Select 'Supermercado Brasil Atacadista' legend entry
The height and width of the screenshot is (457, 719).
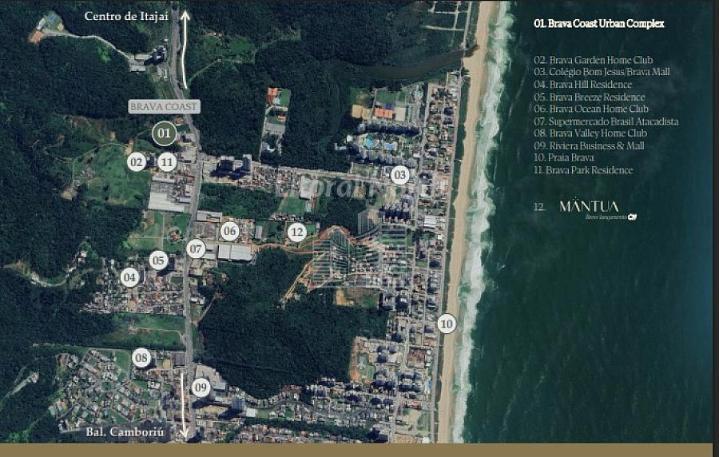(x=606, y=121)
